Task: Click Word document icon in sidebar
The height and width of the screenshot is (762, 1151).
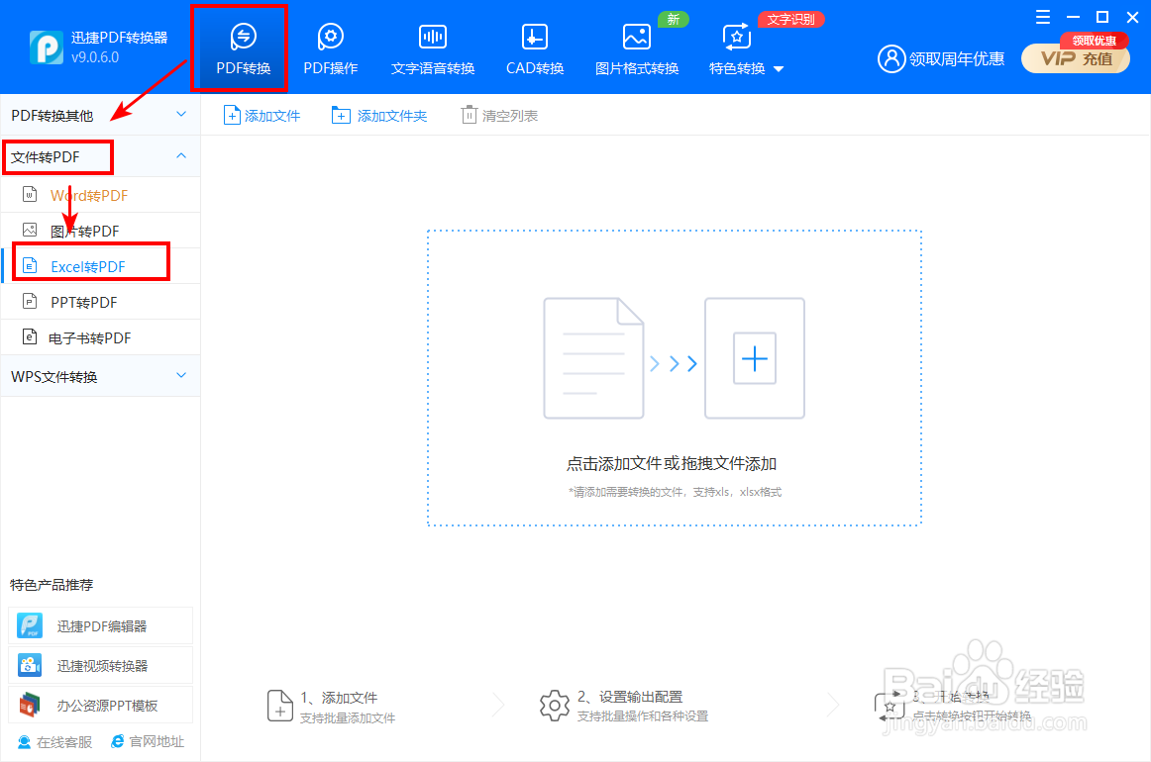Action: pyautogui.click(x=30, y=195)
